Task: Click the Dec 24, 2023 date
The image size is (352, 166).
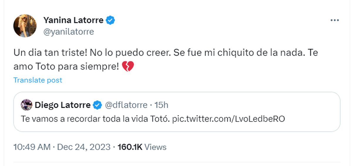Action: tap(84, 147)
